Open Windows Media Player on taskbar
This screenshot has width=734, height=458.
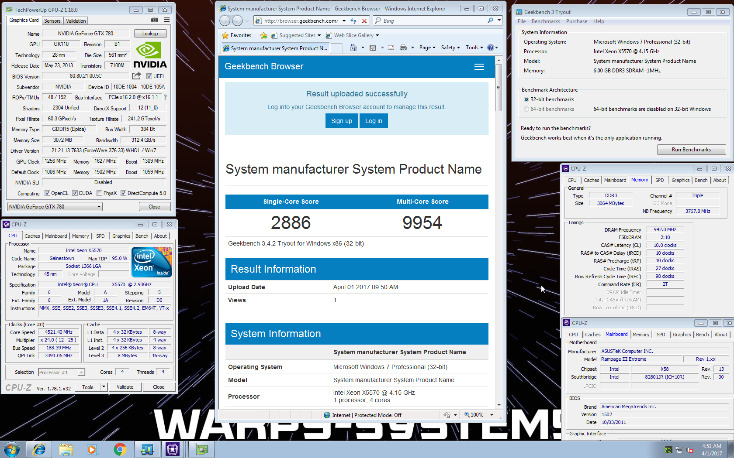92,449
